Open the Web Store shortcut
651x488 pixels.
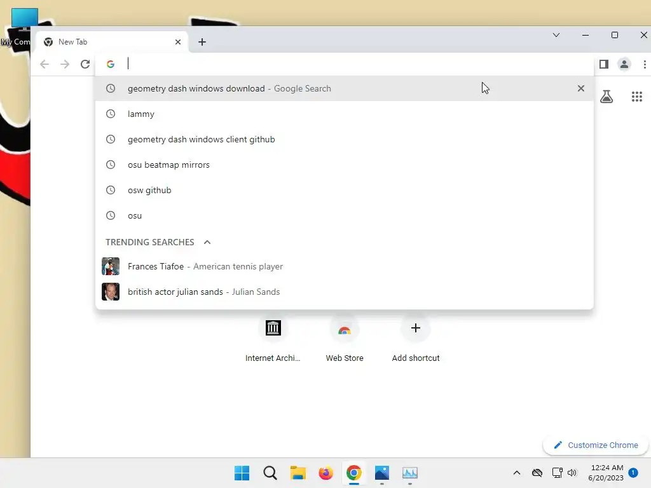(344, 338)
